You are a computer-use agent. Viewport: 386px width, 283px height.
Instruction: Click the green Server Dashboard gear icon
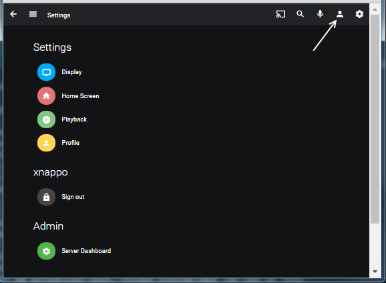tap(46, 251)
